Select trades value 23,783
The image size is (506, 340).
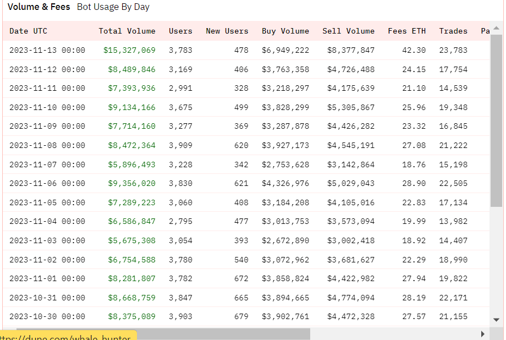[453, 50]
